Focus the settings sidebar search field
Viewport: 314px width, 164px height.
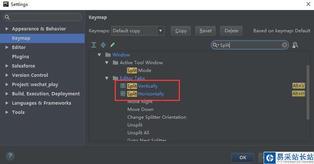coord(42,17)
